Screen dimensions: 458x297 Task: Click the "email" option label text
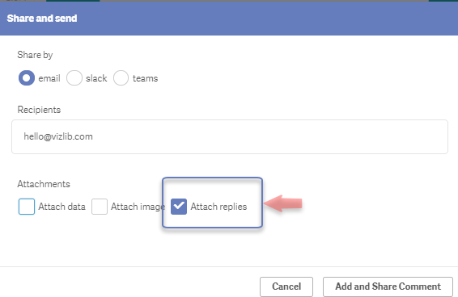49,78
